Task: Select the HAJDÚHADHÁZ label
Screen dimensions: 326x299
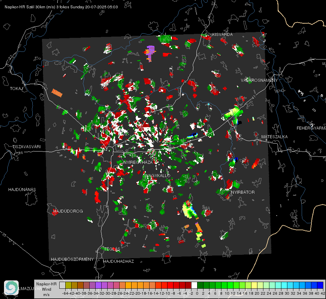Action: coord(119,261)
